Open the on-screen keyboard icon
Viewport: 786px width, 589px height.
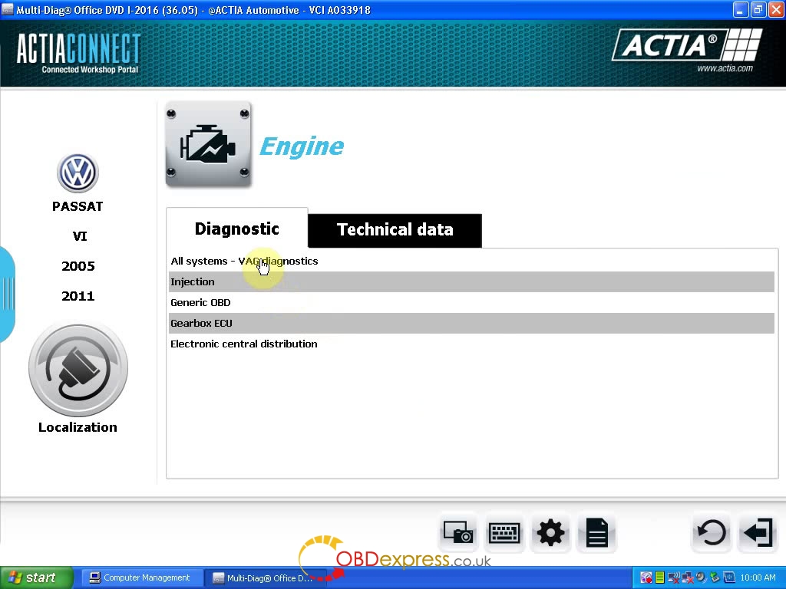click(x=504, y=532)
